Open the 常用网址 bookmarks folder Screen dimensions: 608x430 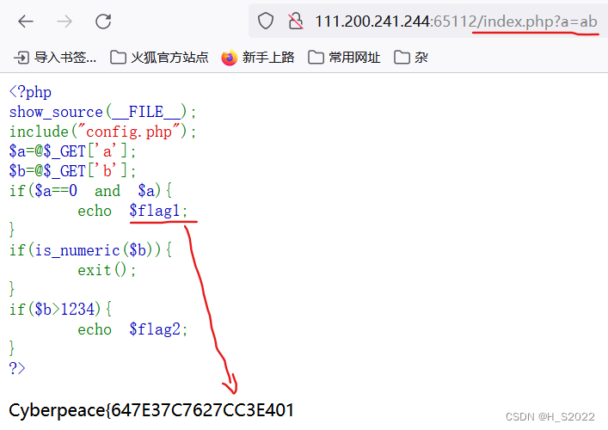(344, 58)
